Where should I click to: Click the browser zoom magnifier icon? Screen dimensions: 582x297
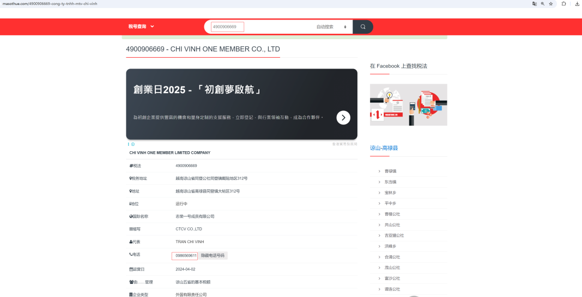[x=543, y=4]
